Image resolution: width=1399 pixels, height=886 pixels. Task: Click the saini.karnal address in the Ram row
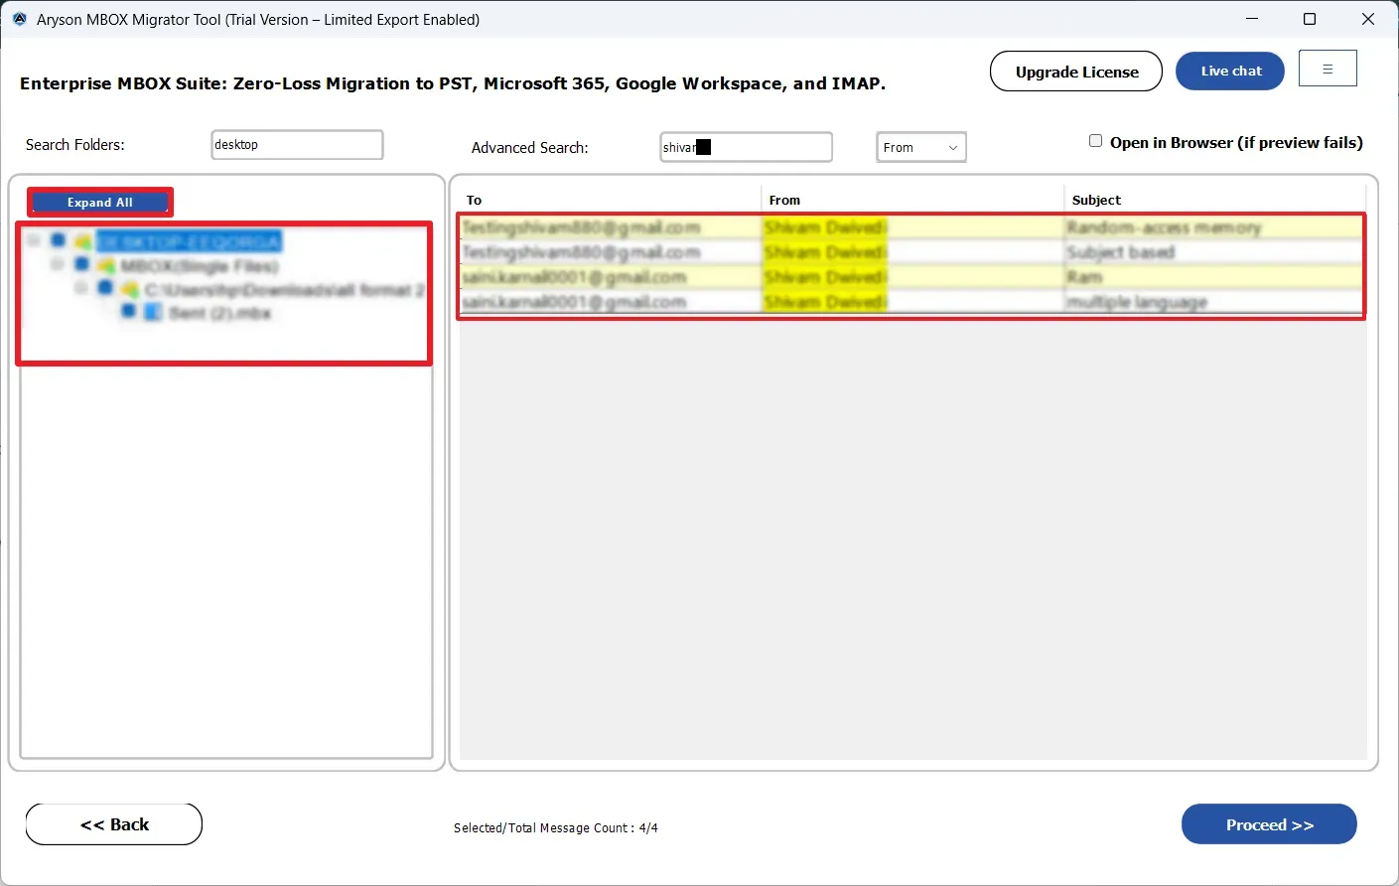[574, 277]
